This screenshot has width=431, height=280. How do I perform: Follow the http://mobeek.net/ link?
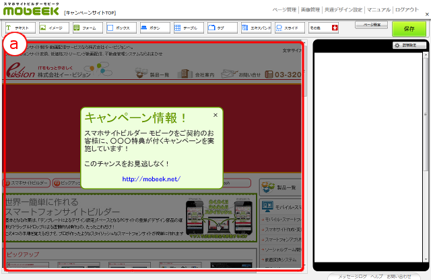pos(152,179)
